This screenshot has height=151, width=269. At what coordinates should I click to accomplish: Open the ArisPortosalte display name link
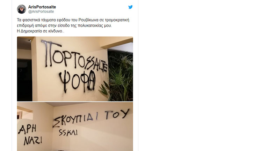click(x=42, y=7)
